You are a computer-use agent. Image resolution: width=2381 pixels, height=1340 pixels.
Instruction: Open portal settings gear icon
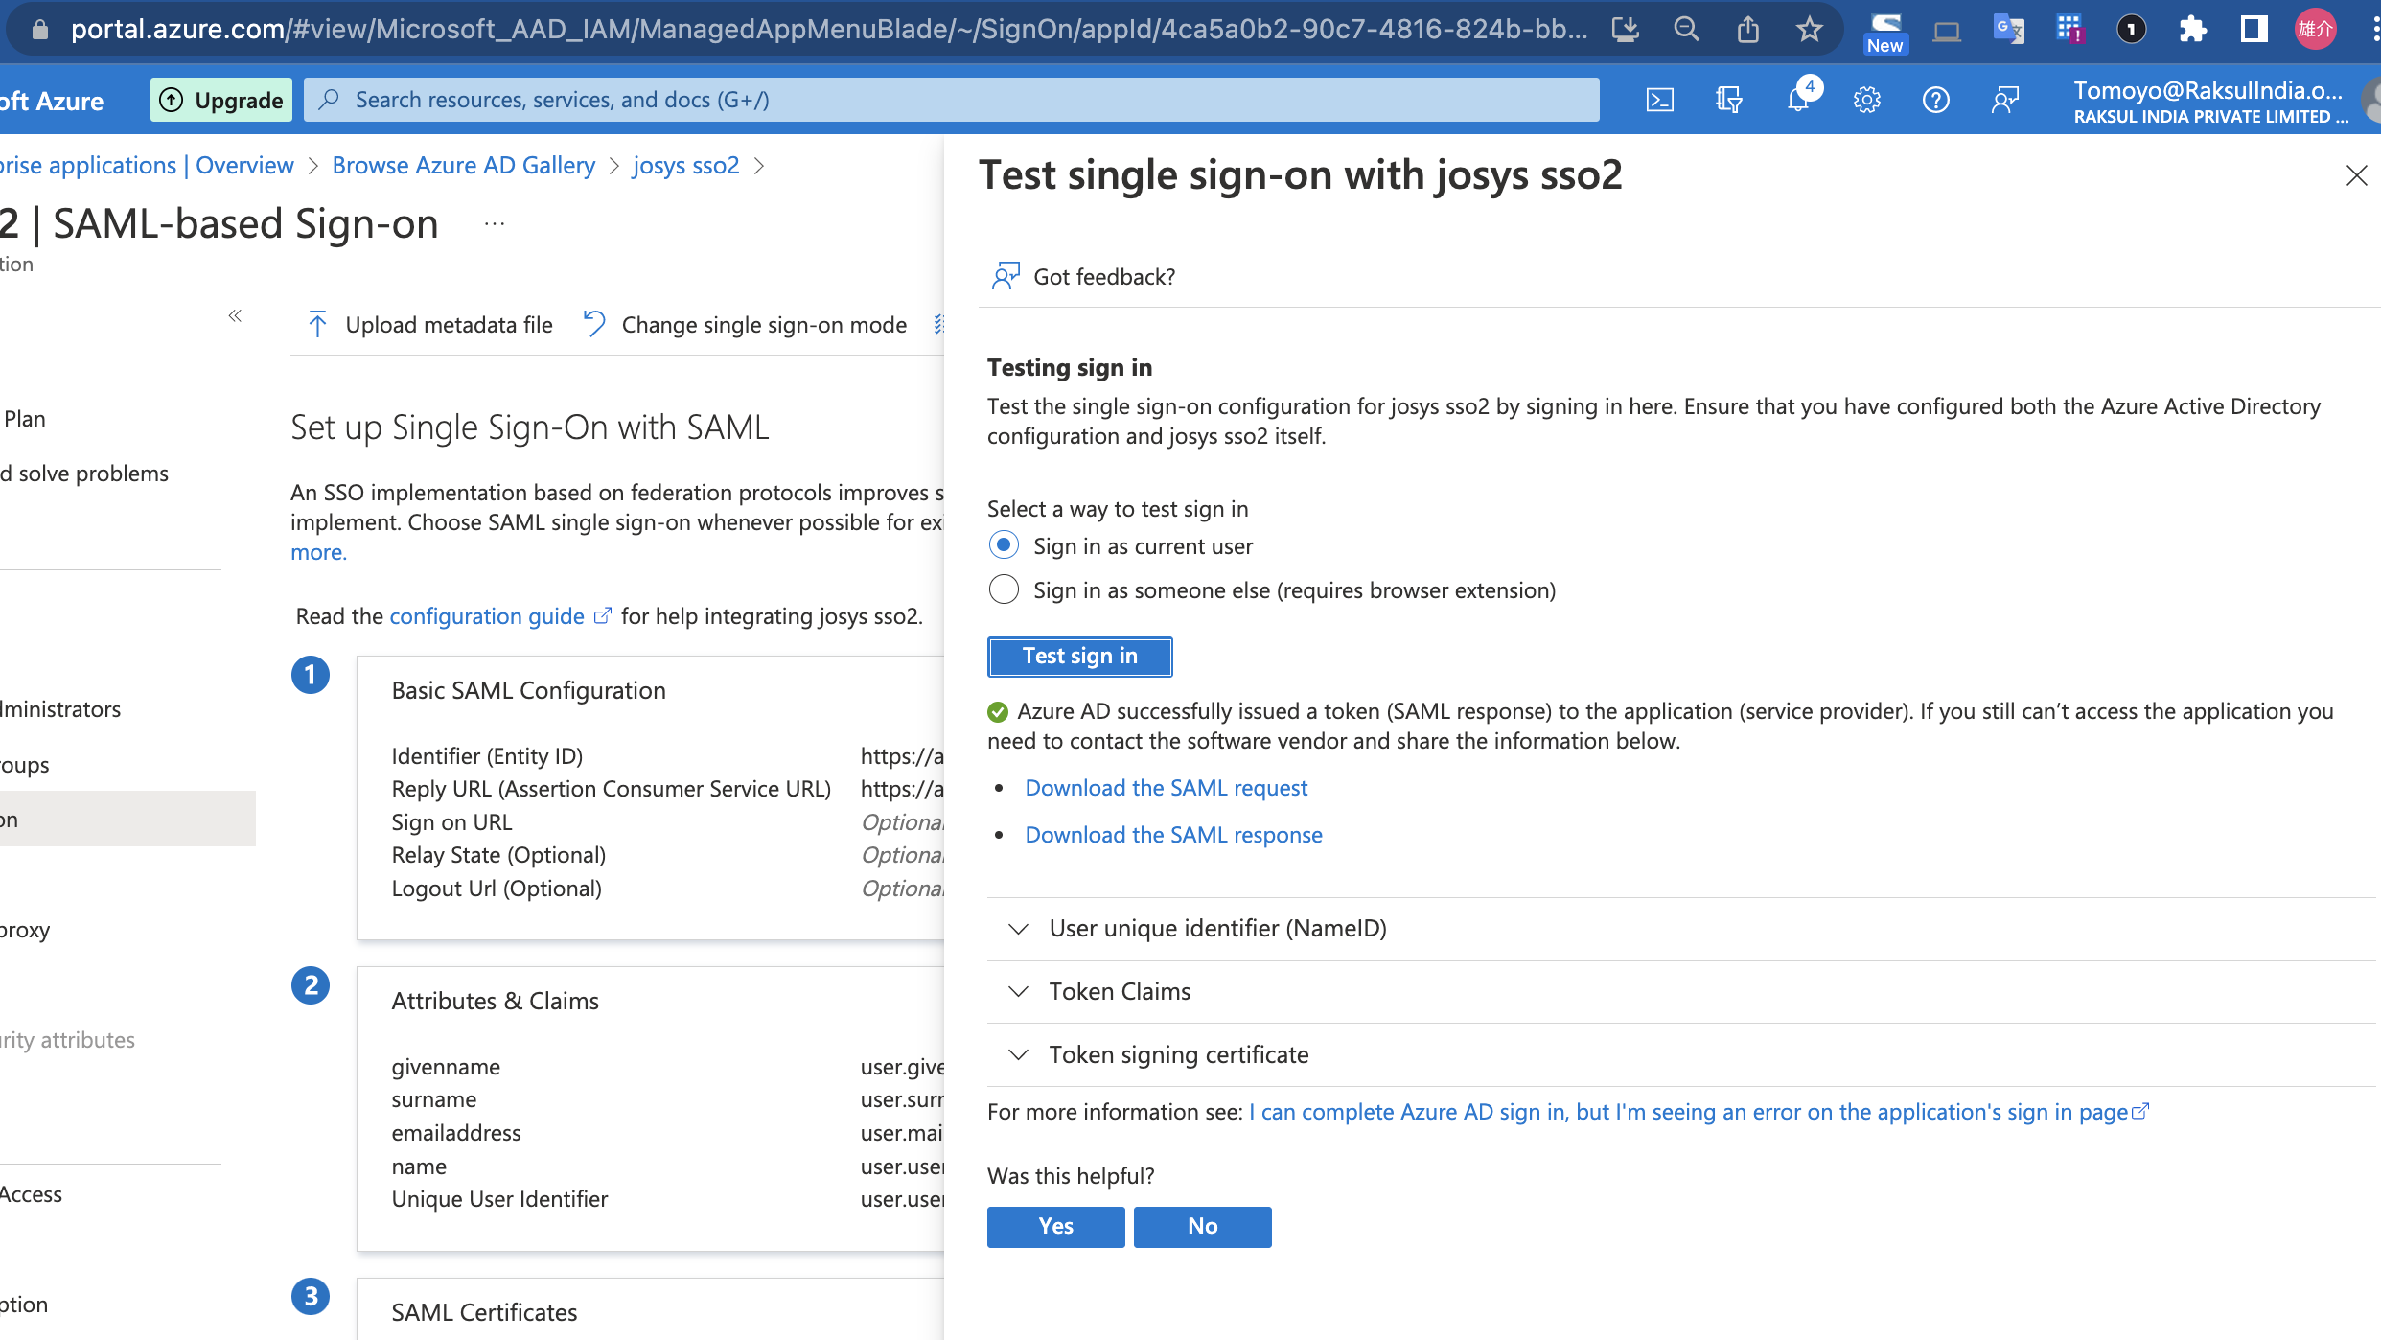coord(1866,100)
